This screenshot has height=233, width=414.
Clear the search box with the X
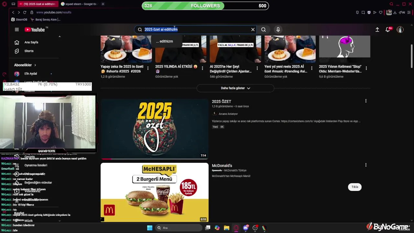coord(253,29)
